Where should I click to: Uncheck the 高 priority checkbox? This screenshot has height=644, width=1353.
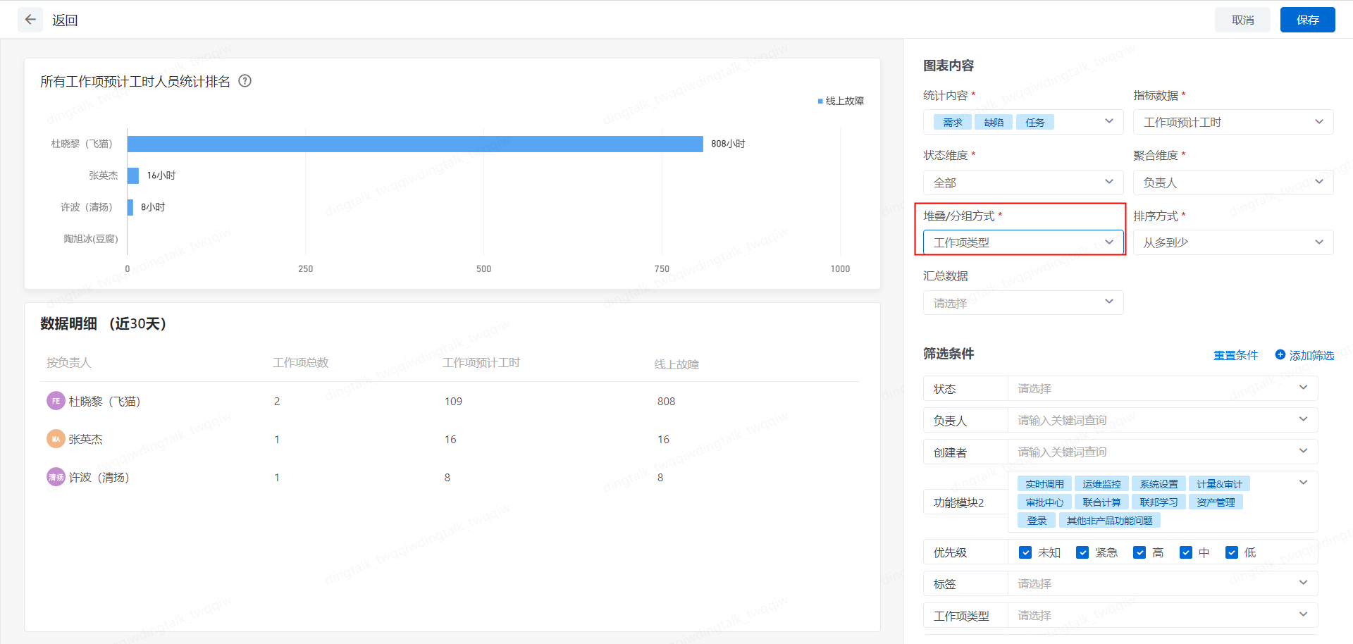coord(1139,552)
